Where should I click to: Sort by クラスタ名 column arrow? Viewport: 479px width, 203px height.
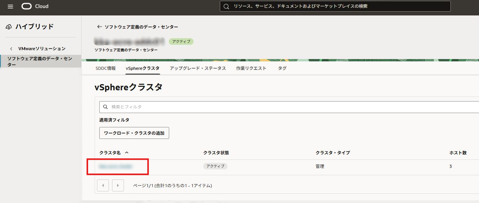[x=127, y=153]
